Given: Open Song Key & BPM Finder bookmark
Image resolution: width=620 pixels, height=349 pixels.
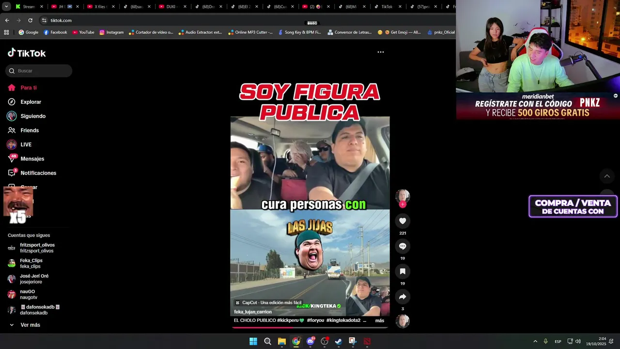Looking at the screenshot, I should point(299,32).
